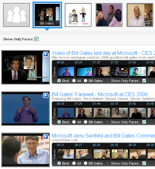Jump to 00:21 frame in Seinfeld video
This screenshot has height=169, width=155.
pos(66,154)
